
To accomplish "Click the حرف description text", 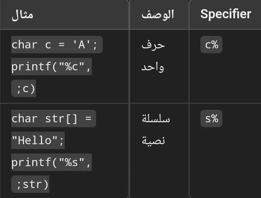I will (x=153, y=45).
